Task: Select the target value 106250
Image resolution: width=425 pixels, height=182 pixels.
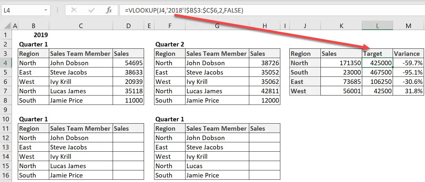Action: pos(377,82)
